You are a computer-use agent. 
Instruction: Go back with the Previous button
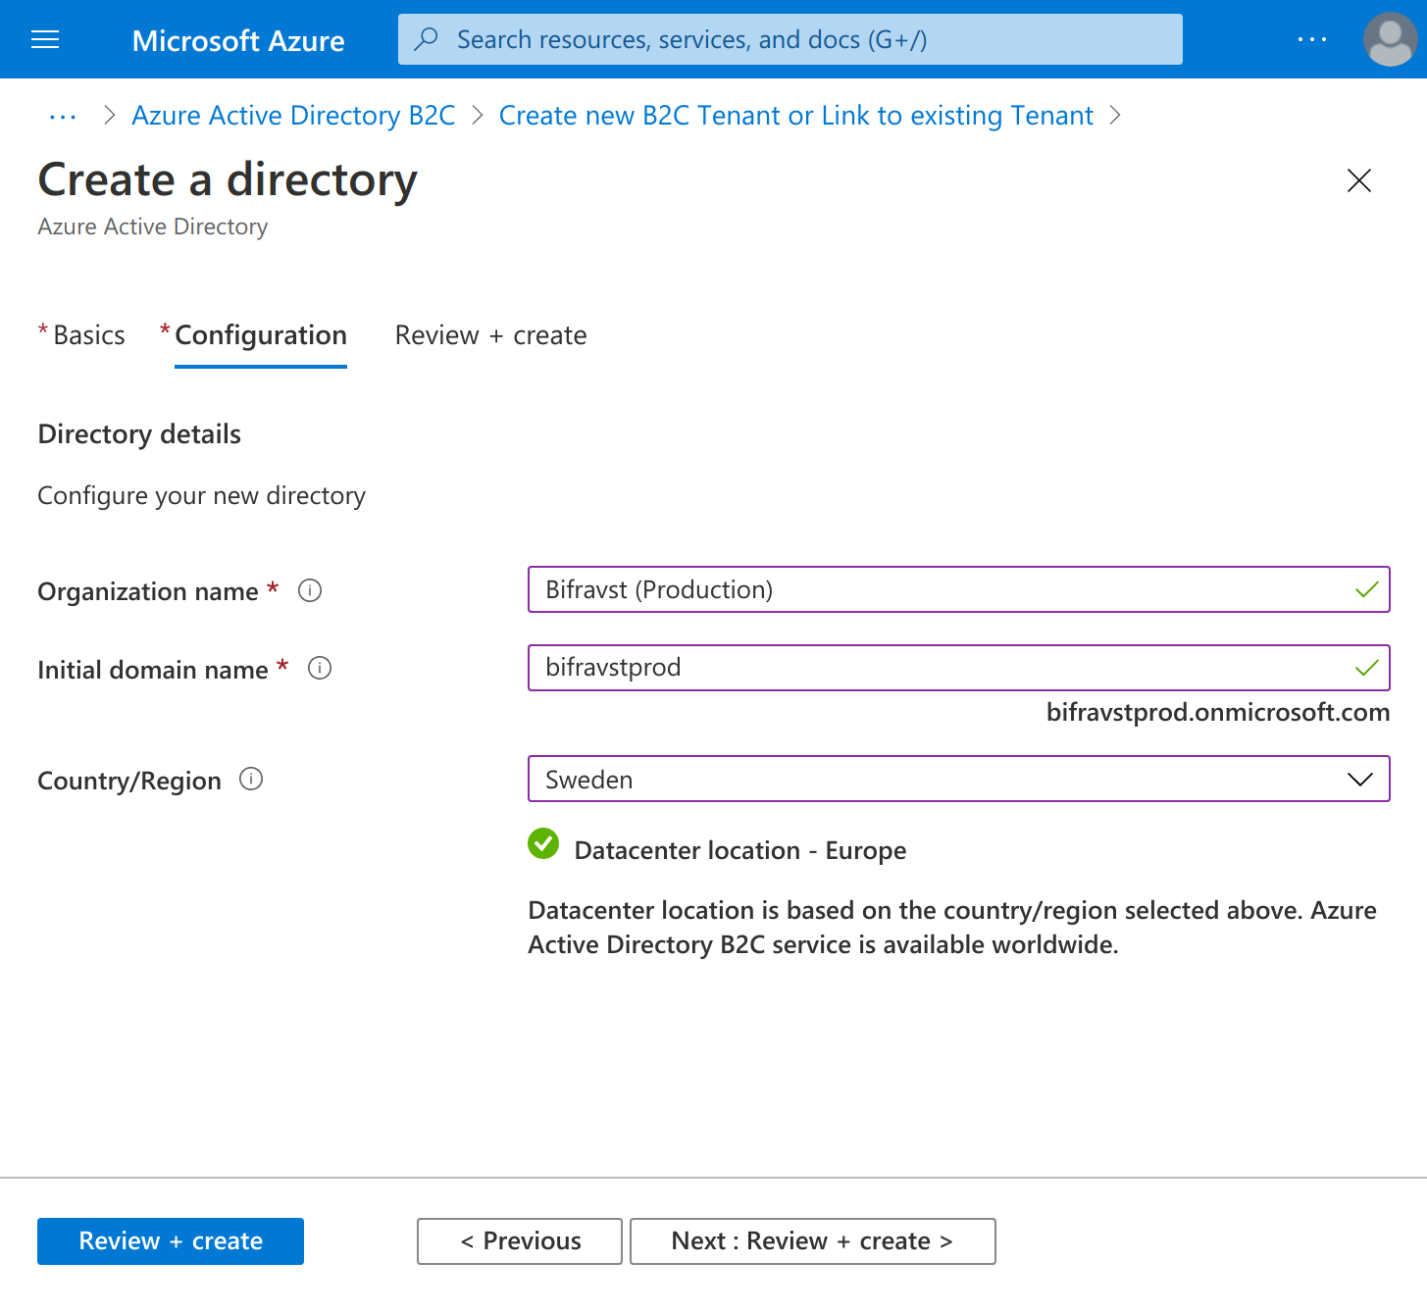point(520,1241)
